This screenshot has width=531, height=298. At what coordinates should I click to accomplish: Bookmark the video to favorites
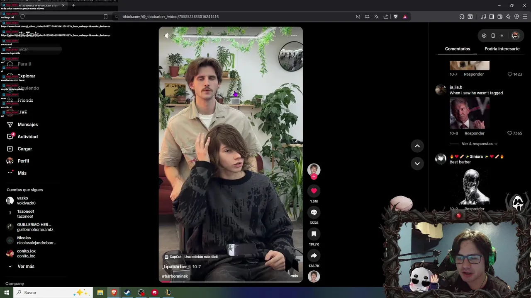point(314,234)
